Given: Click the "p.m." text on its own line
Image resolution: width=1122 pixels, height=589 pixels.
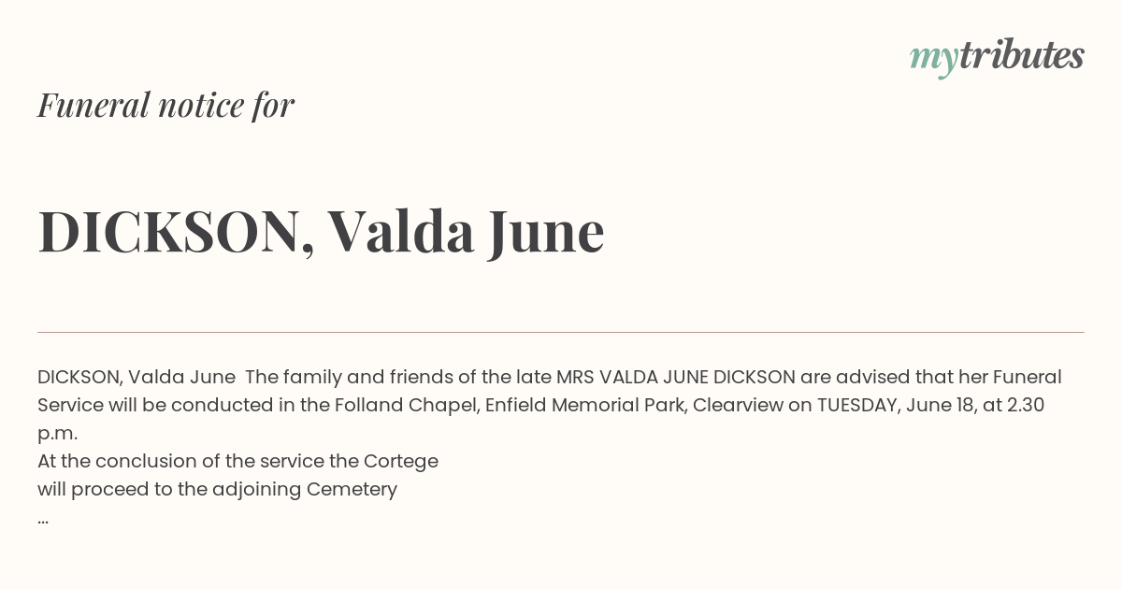Looking at the screenshot, I should 57,434.
